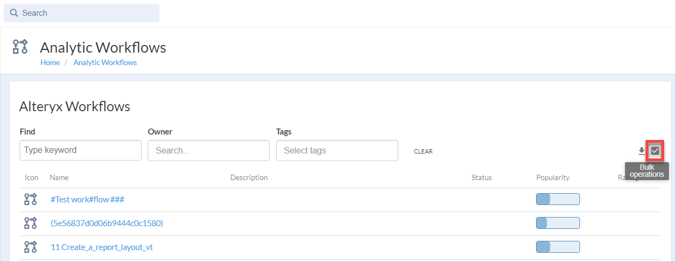Open 11 Create_a_report_layout_vt workflow
This screenshot has height=262, width=676.
[x=101, y=247]
